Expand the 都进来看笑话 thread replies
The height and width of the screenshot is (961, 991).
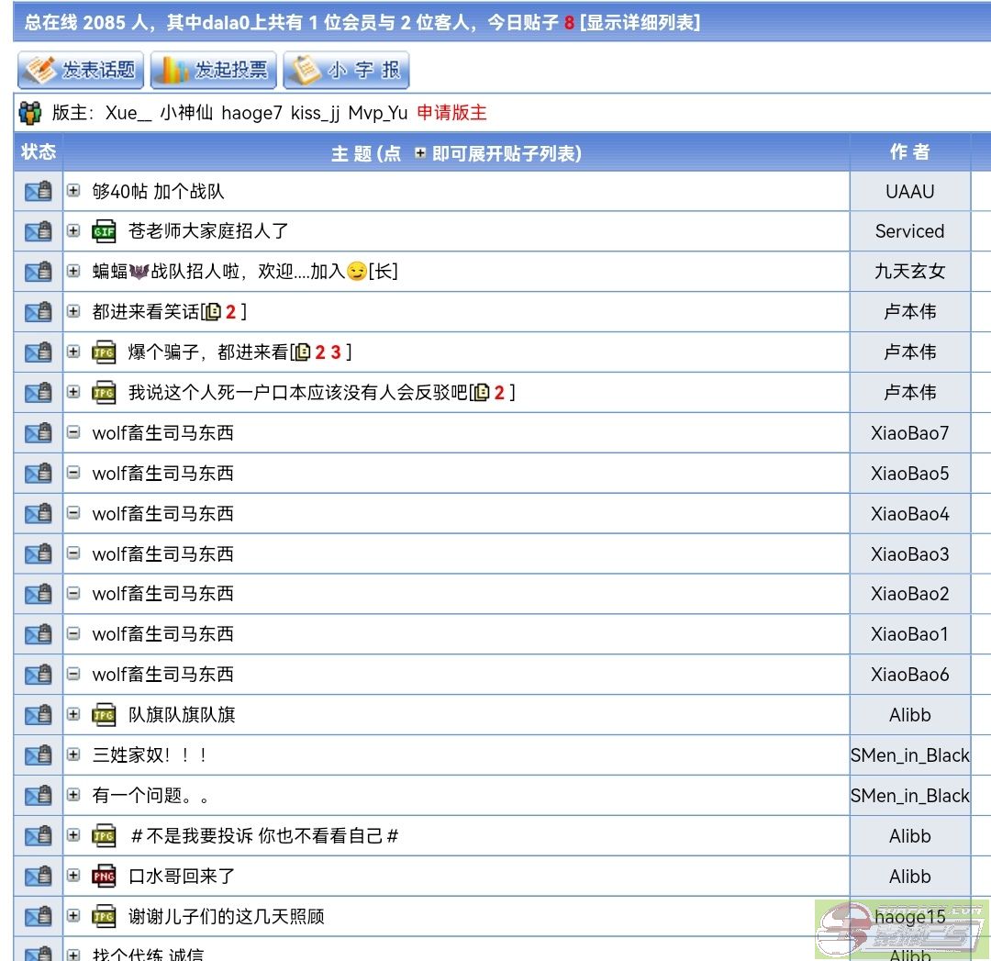(73, 312)
